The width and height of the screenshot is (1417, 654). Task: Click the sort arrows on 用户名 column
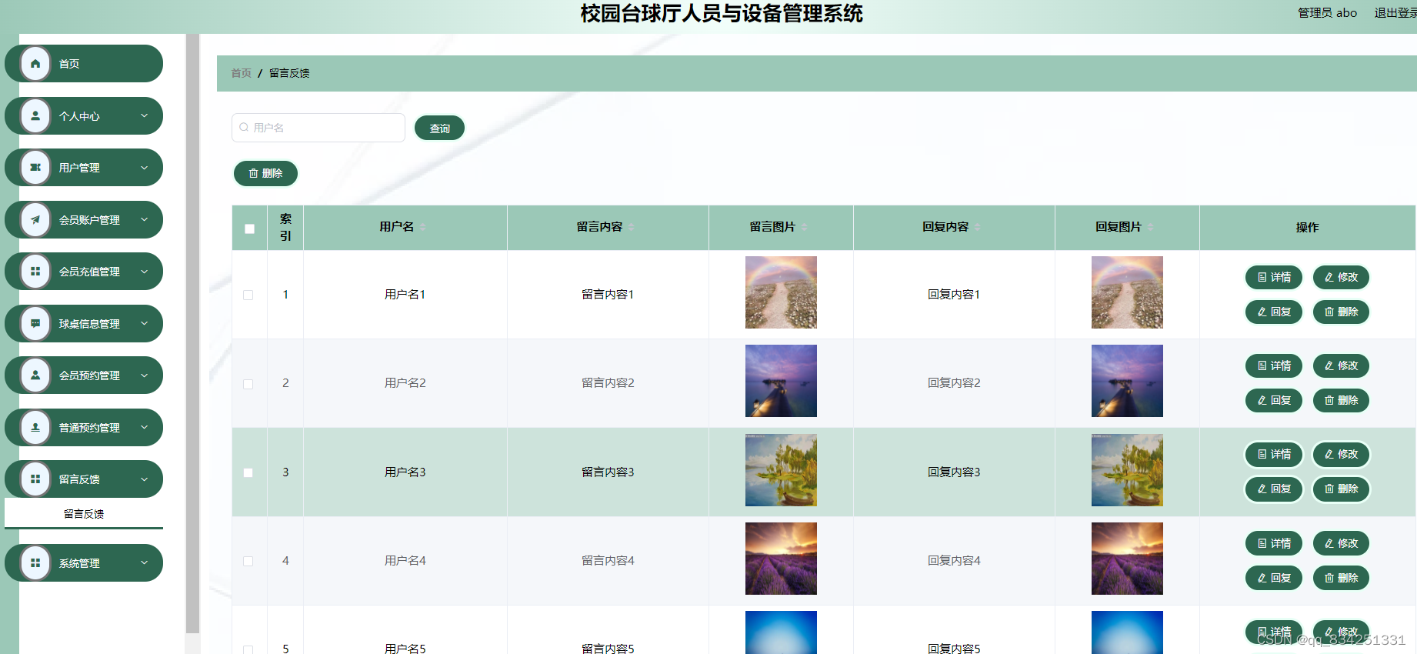click(422, 227)
